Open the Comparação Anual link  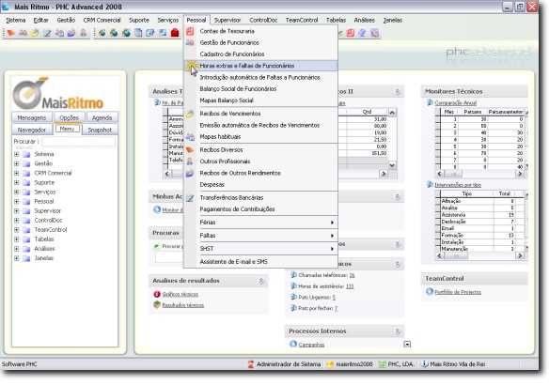[455, 102]
